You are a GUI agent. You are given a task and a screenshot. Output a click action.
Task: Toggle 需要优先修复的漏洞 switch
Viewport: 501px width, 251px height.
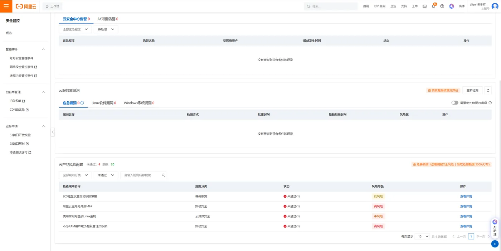[455, 103]
